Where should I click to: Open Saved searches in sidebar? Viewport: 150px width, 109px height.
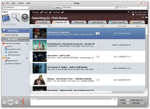click(x=11, y=35)
